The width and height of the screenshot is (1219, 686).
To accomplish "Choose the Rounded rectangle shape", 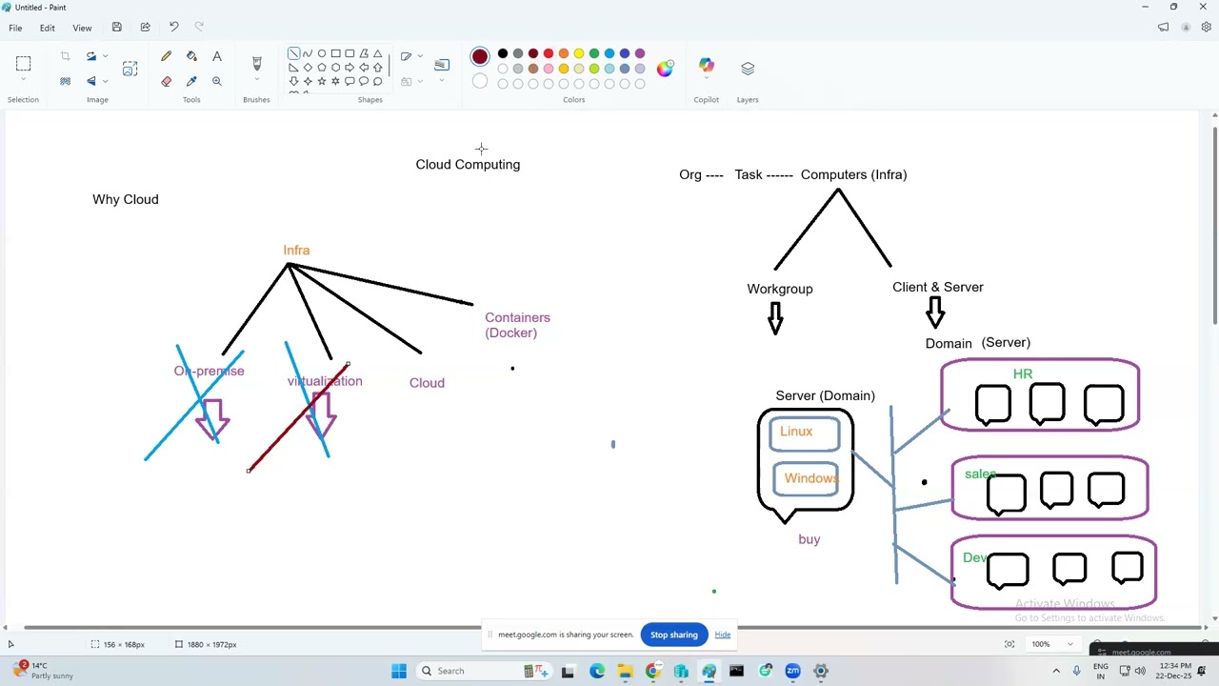I will (x=350, y=53).
